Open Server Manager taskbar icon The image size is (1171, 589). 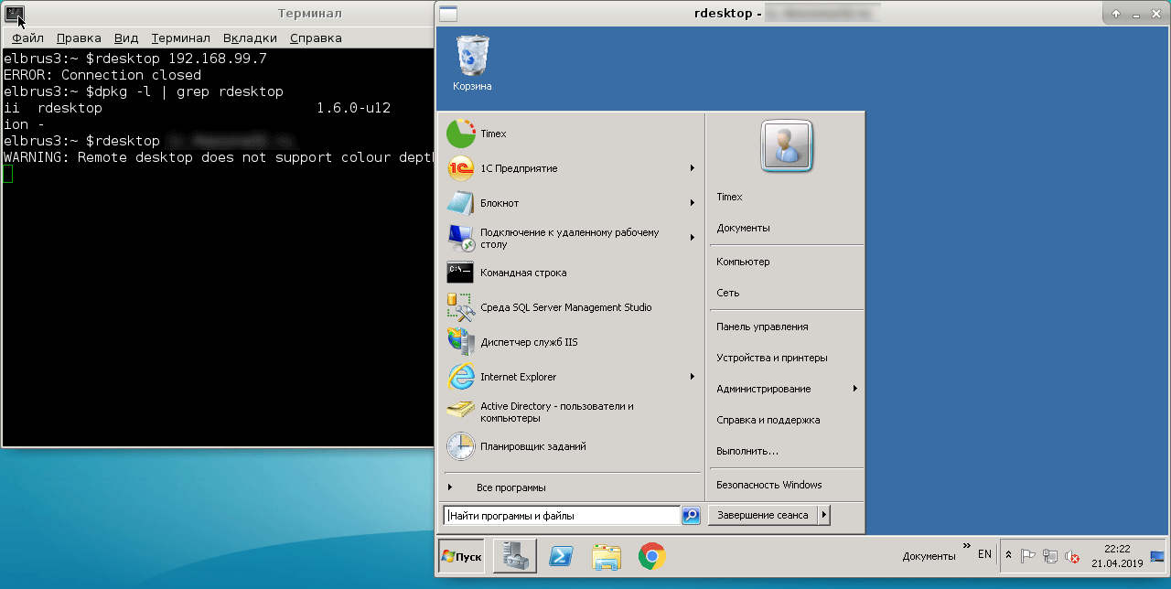click(x=514, y=556)
